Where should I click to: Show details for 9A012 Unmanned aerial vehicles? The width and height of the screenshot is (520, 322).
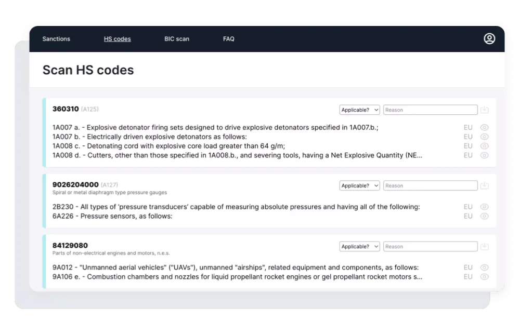click(485, 267)
